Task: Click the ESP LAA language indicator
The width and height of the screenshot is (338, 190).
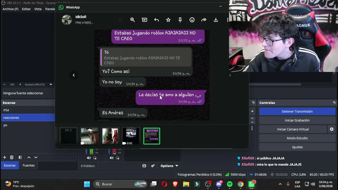Action: coord(297,184)
